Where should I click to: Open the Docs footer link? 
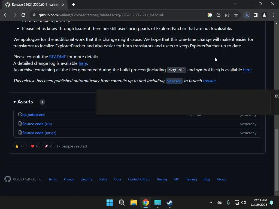(x=118, y=179)
